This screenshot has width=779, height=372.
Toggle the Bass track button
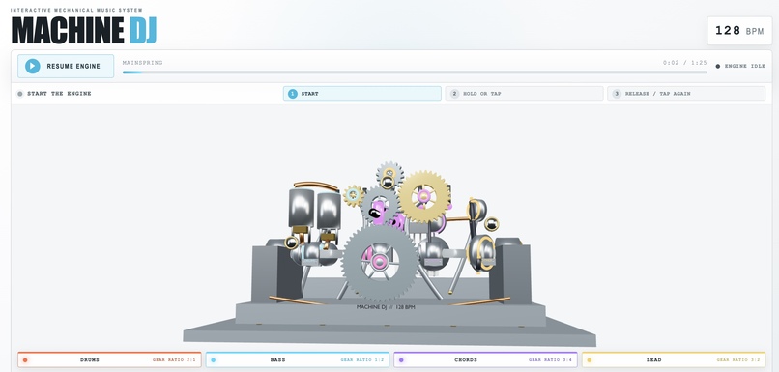tap(298, 359)
